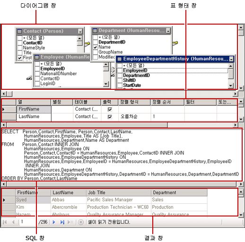Click Contact table list scroll-up arrow

pos(79,38)
